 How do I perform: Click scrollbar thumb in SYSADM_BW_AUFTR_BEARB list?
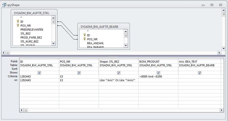[x=126, y=35]
